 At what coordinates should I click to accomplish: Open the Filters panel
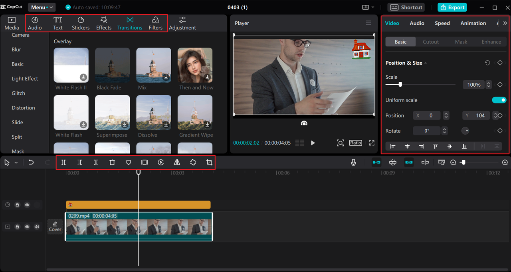pos(156,23)
